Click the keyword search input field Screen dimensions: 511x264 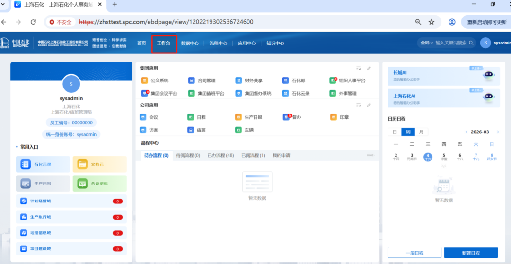click(450, 43)
